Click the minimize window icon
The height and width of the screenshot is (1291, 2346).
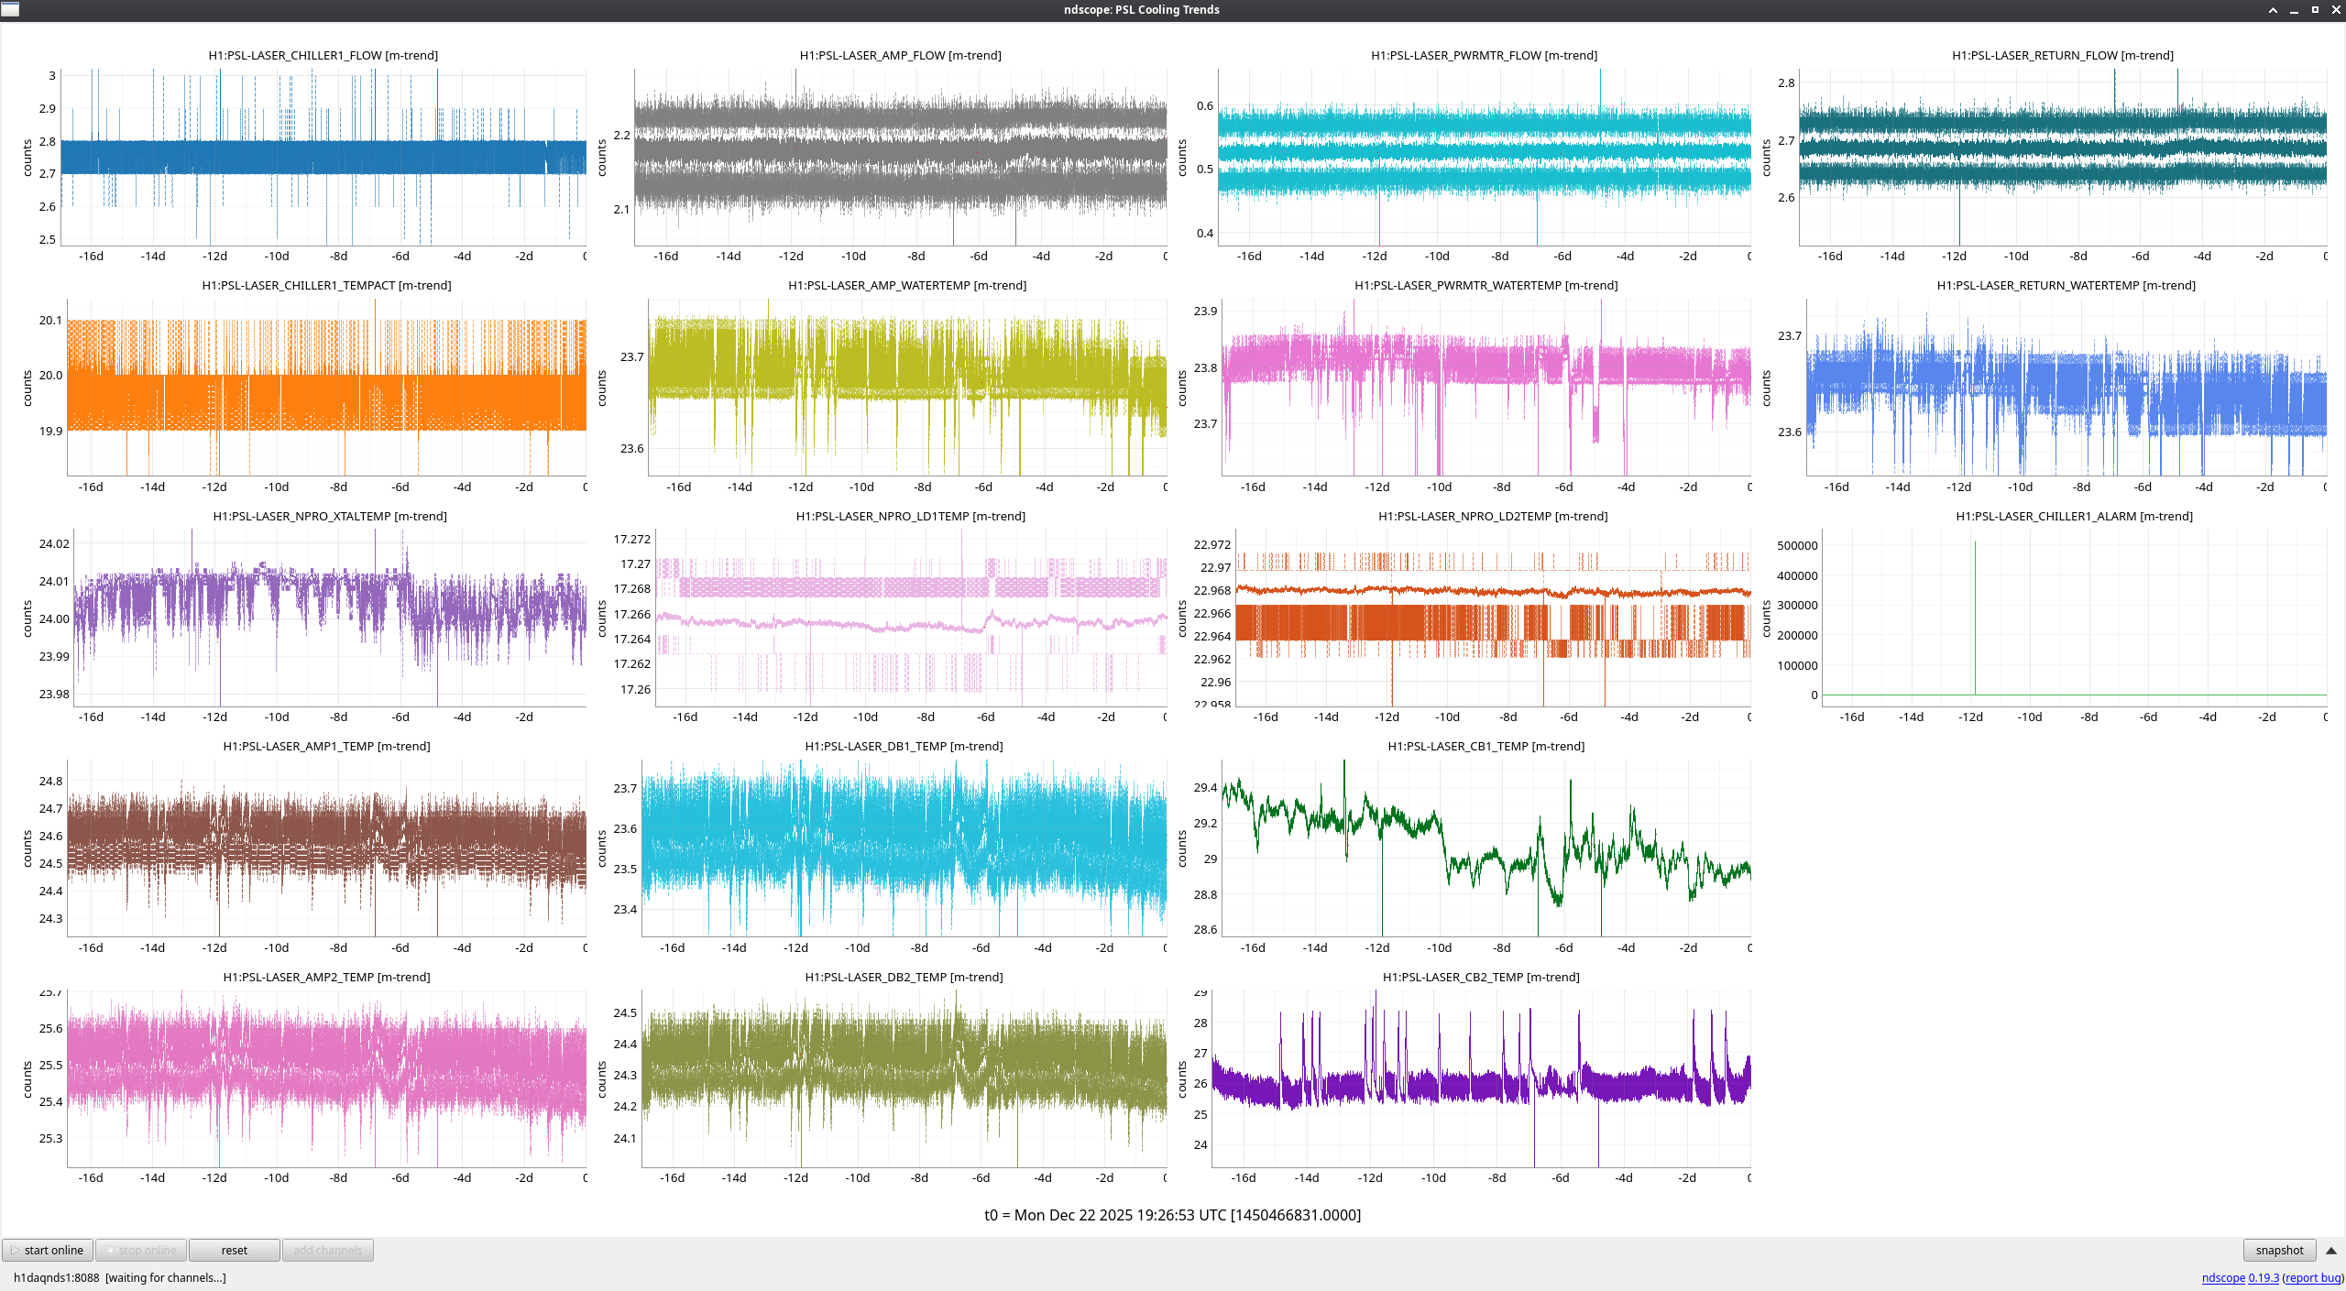[x=2294, y=9]
